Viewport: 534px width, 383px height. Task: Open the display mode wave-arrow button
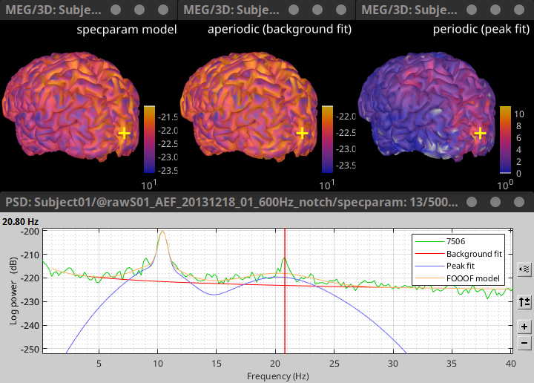(x=524, y=269)
